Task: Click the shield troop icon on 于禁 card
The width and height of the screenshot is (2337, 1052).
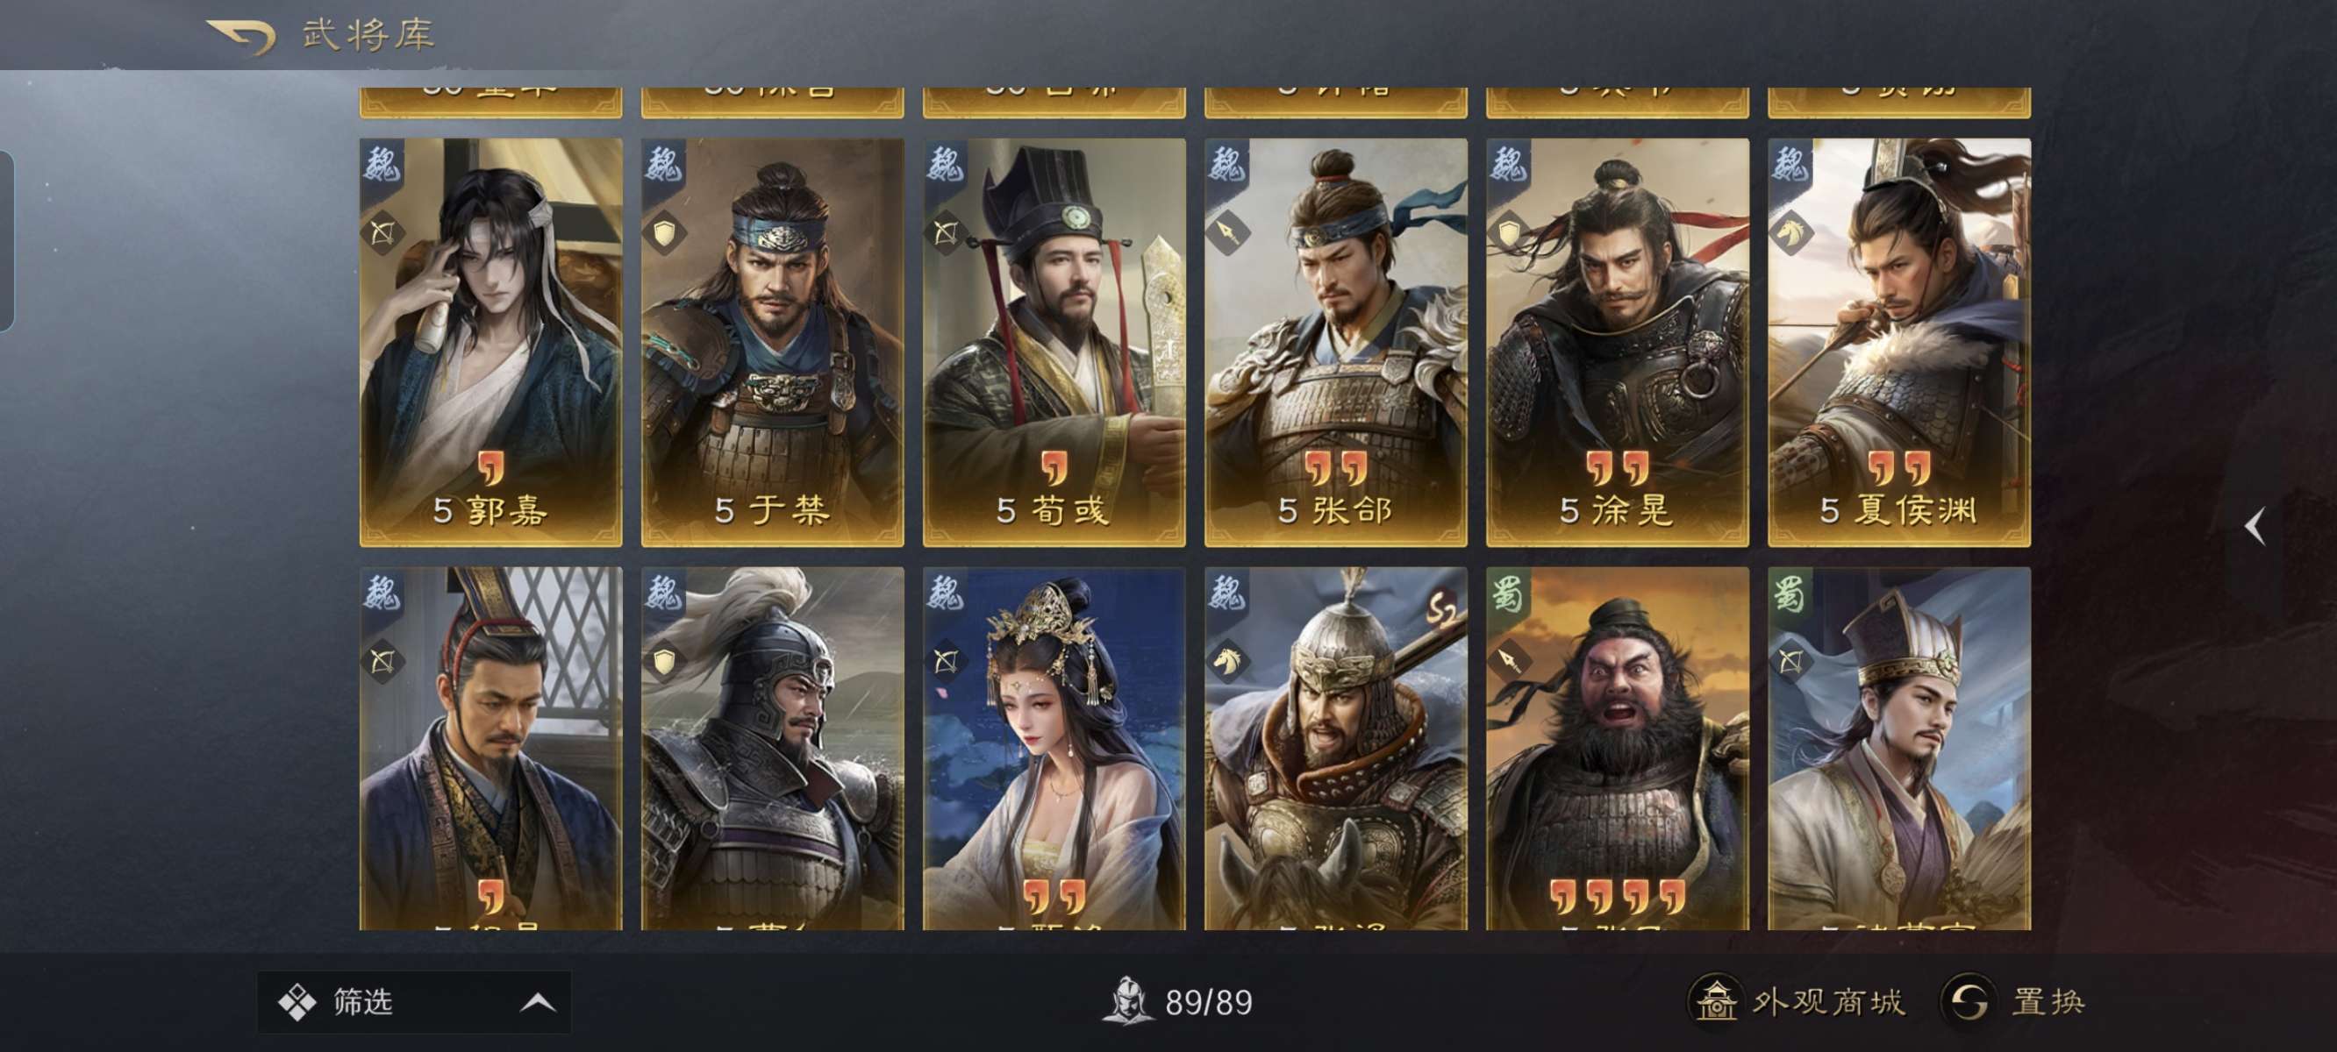Action: tap(664, 233)
